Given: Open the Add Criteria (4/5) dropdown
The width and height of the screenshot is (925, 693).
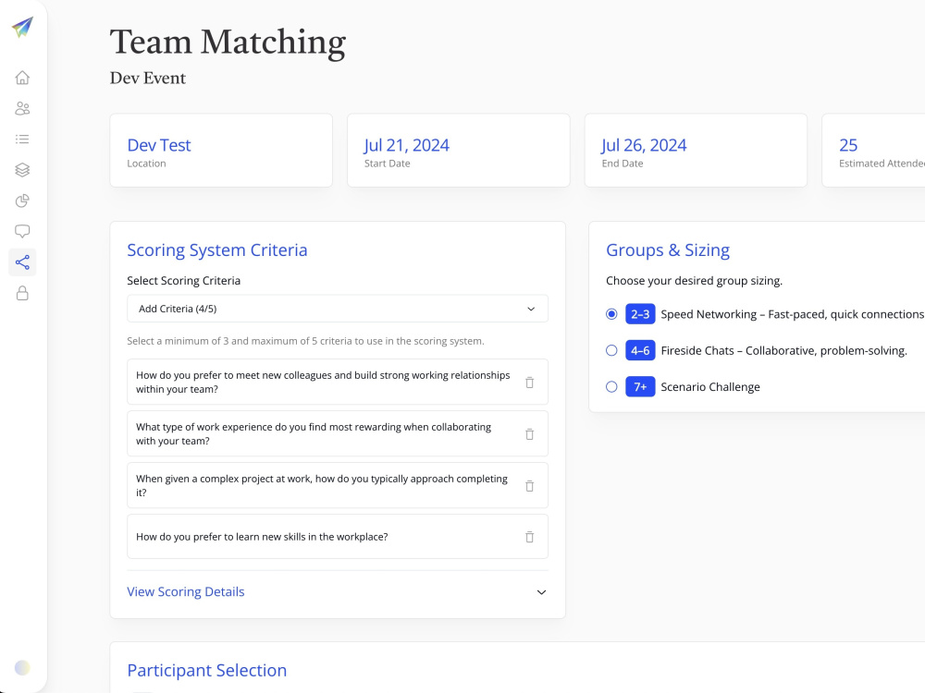Looking at the screenshot, I should coord(338,309).
